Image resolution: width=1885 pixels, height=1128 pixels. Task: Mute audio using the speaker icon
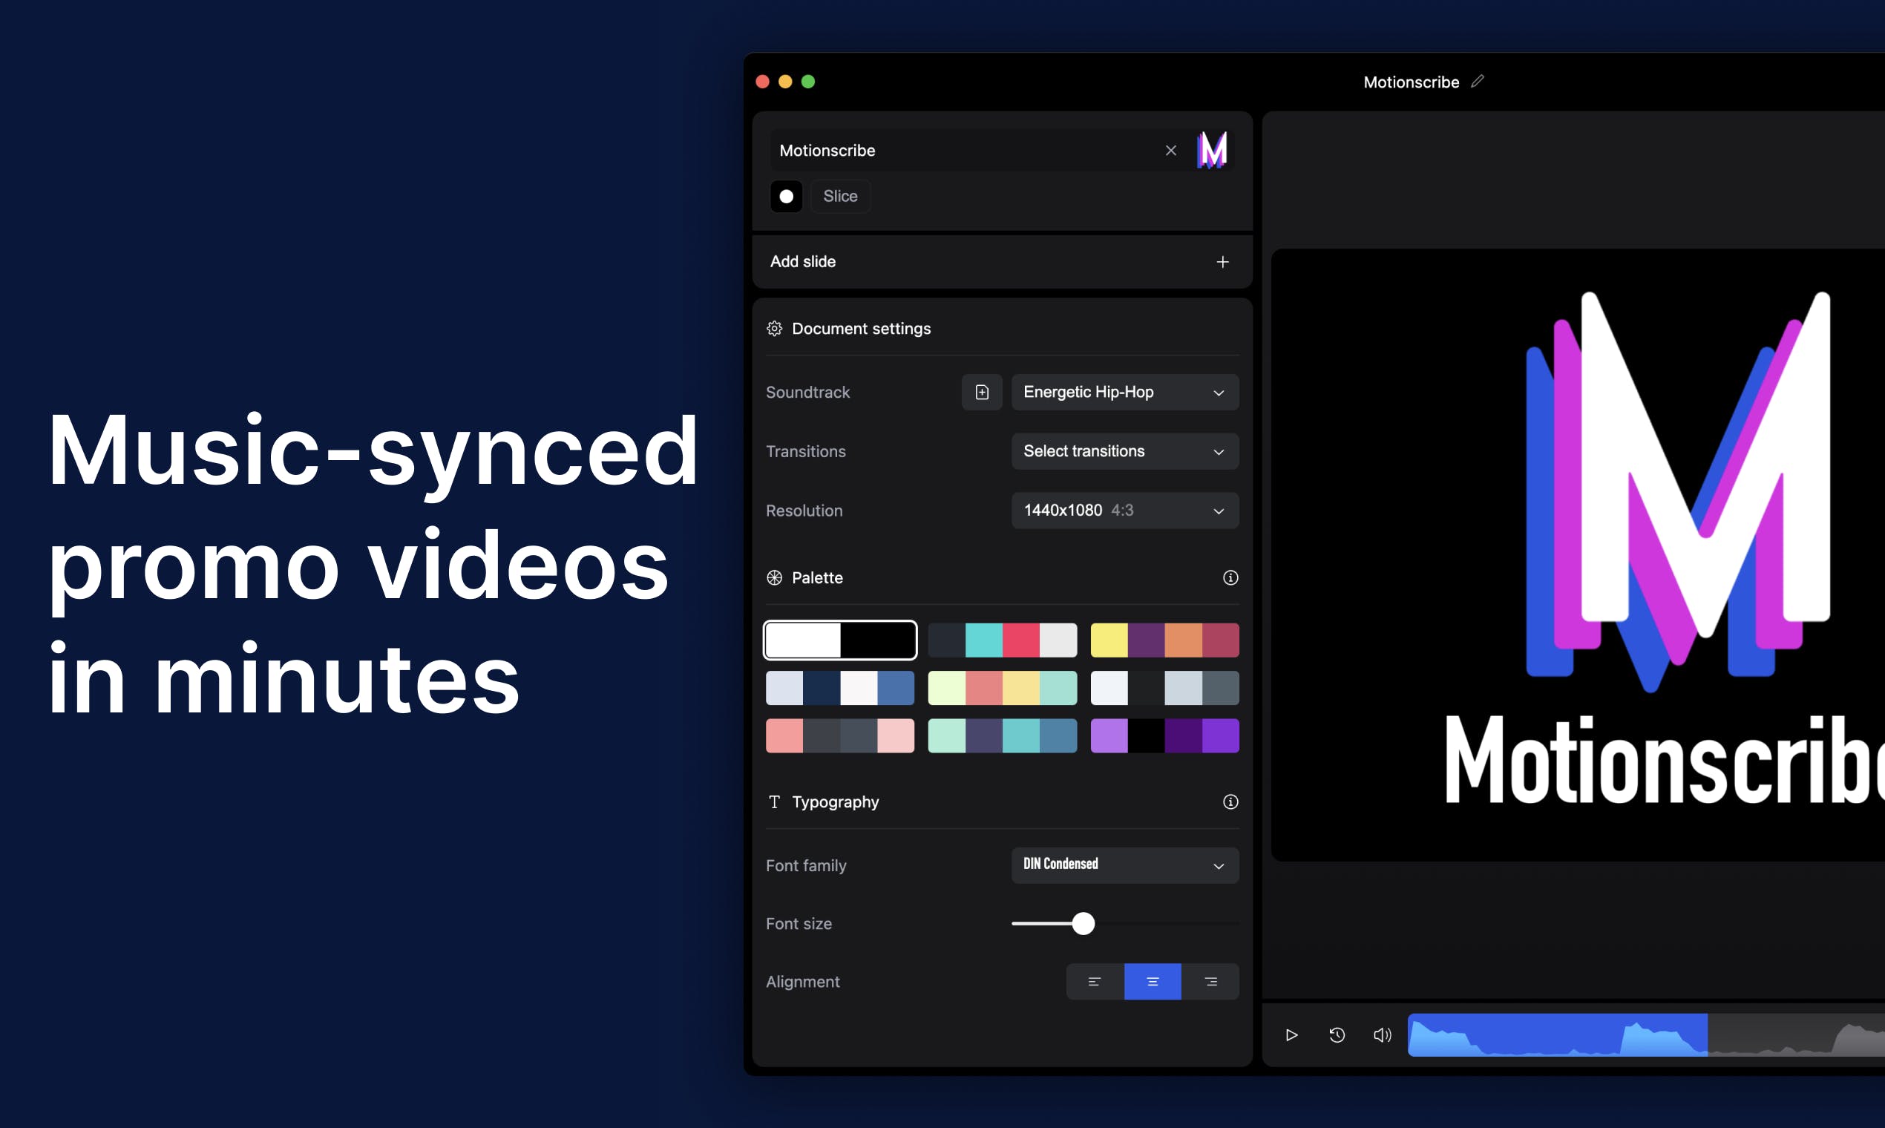(x=1382, y=1035)
